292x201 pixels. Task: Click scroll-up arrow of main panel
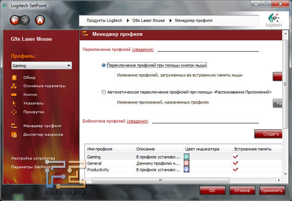(x=286, y=34)
